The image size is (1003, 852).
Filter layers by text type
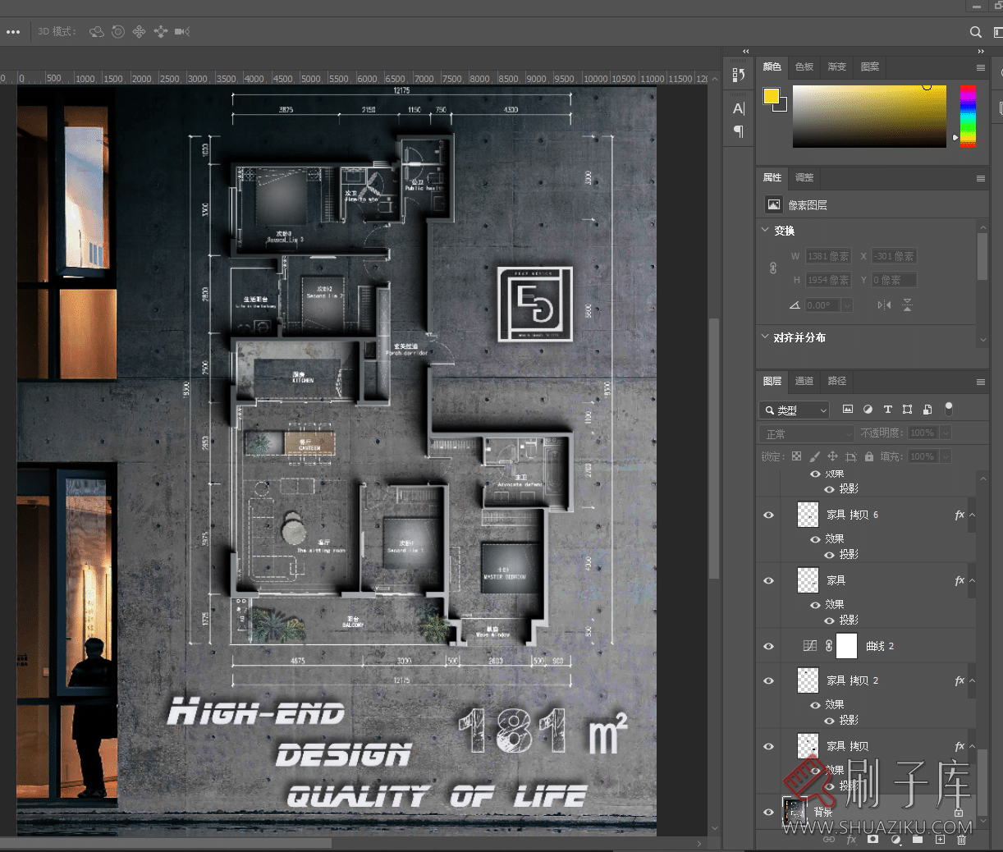887,409
